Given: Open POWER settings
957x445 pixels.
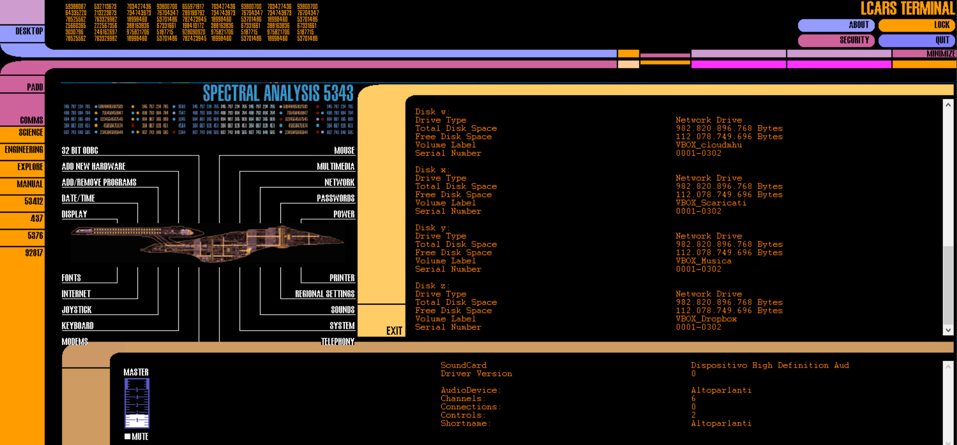Looking at the screenshot, I should [344, 214].
